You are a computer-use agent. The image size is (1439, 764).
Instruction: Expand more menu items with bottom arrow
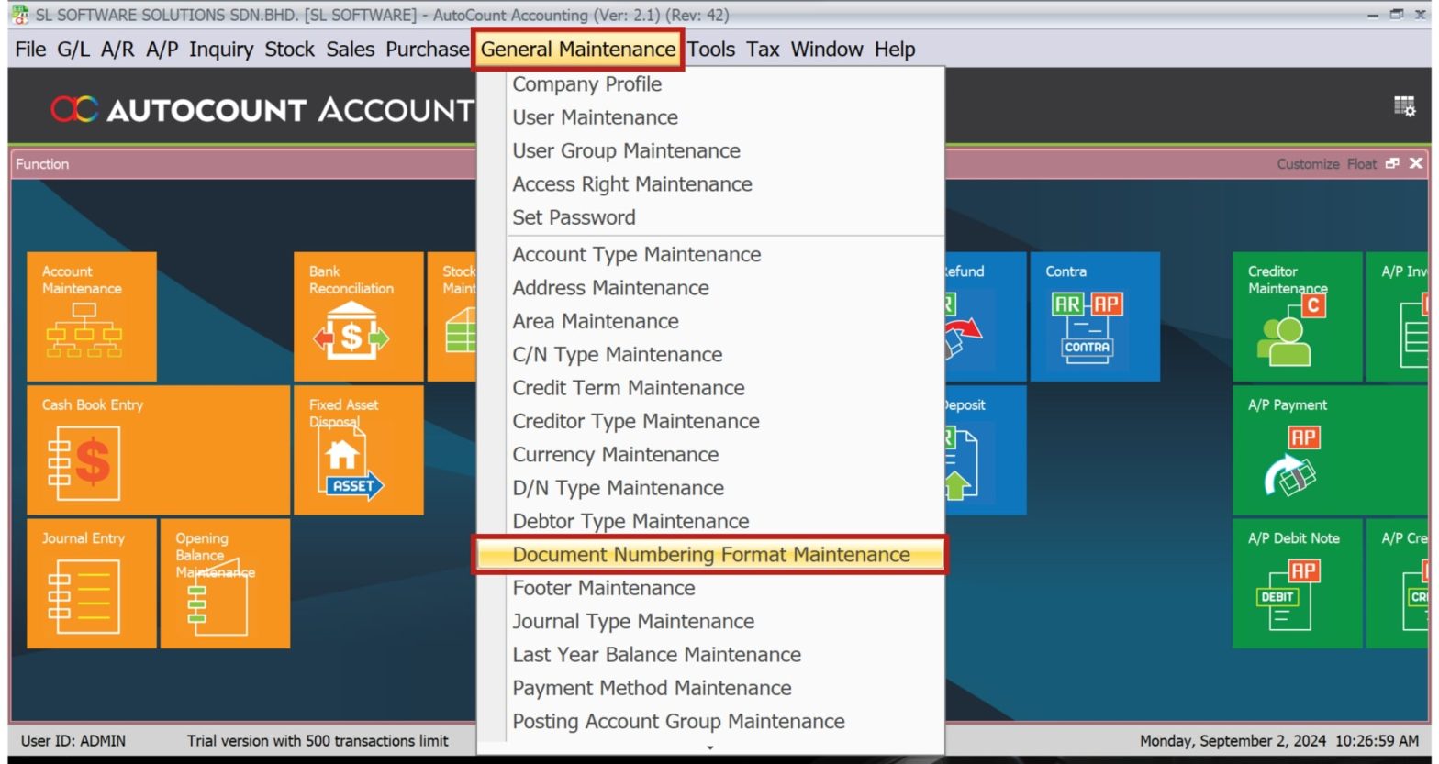[709, 747]
